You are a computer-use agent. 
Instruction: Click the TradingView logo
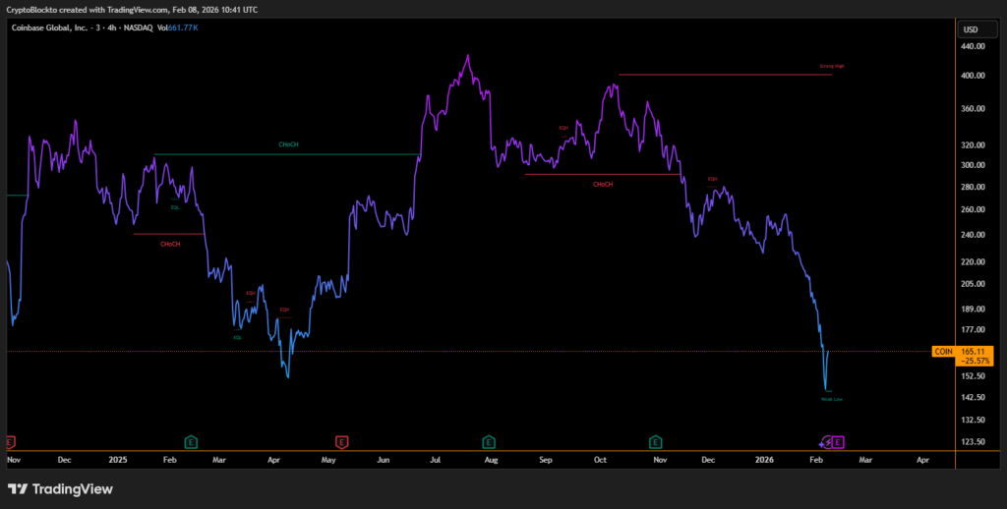[61, 488]
